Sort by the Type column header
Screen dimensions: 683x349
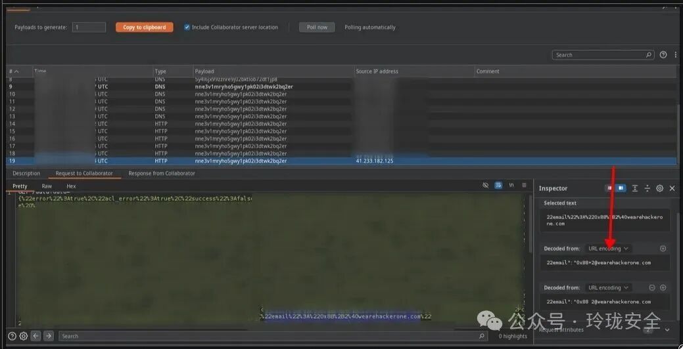pyautogui.click(x=173, y=72)
